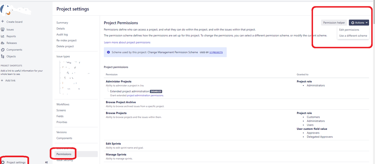
Task: Open Details settings page
Action: 60,29
